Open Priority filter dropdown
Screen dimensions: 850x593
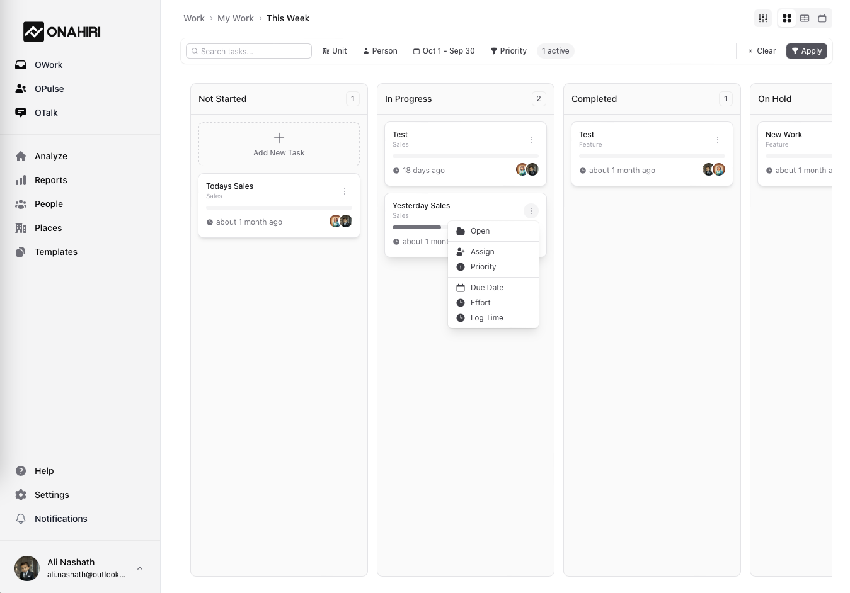pos(508,51)
